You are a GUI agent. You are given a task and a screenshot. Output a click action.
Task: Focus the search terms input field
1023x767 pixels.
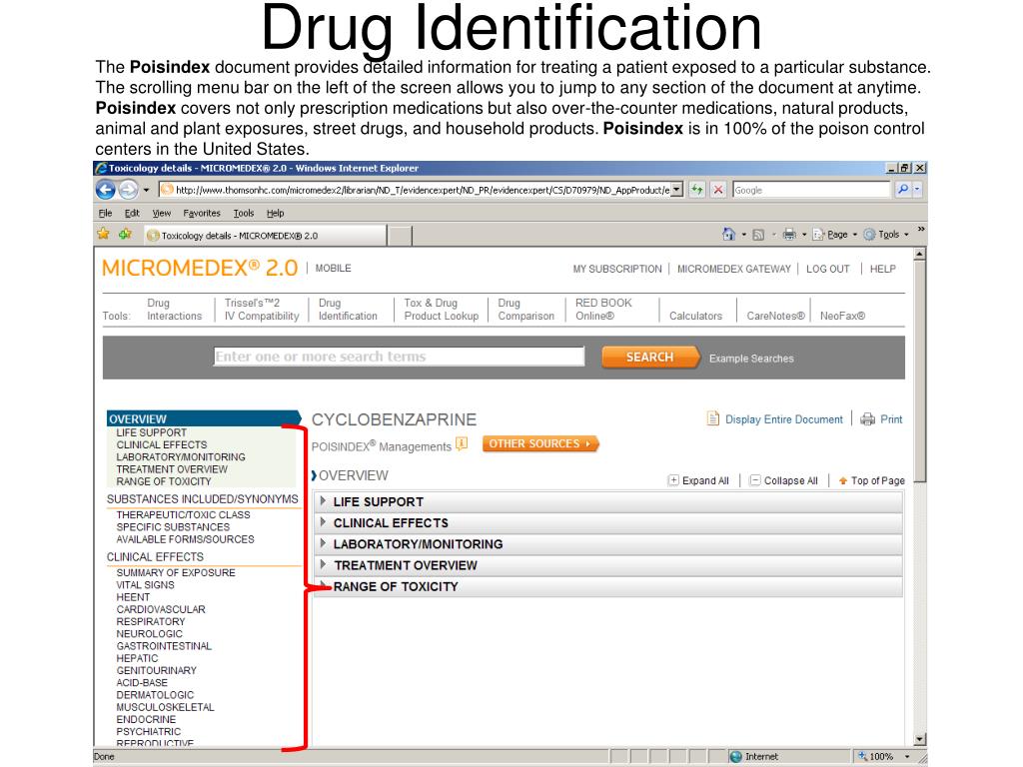(x=399, y=357)
